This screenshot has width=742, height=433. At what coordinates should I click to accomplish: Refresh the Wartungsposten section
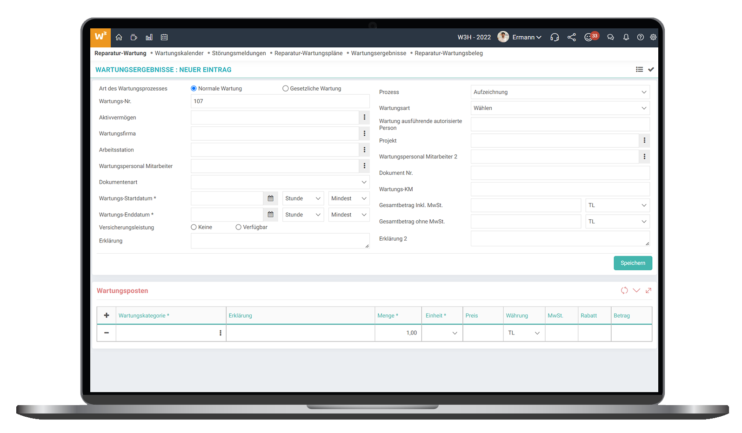click(x=624, y=290)
